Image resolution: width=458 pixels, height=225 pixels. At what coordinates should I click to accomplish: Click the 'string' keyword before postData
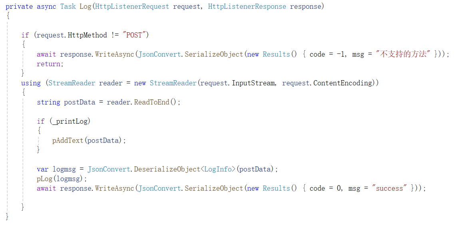(x=48, y=102)
